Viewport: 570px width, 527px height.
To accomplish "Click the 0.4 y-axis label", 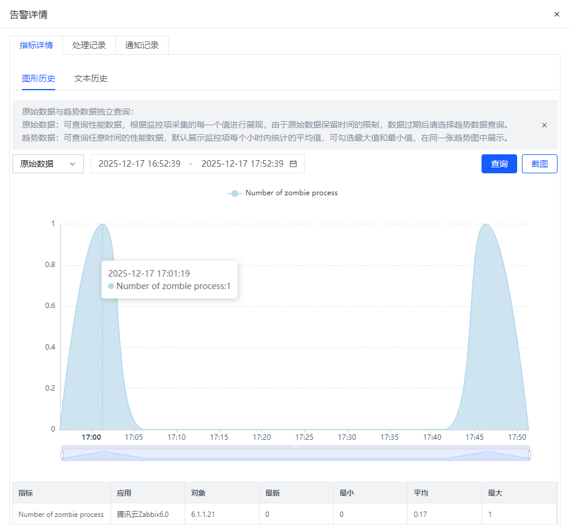I will tap(50, 347).
